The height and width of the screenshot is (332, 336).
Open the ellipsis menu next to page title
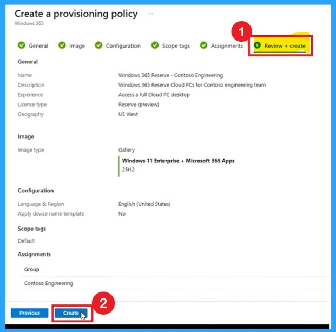(150, 13)
